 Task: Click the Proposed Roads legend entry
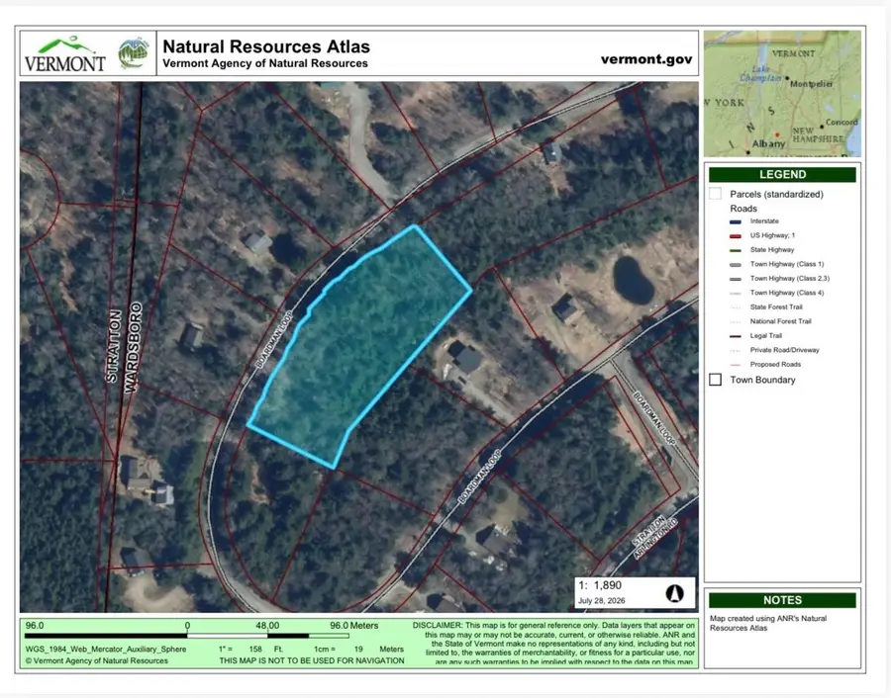tap(775, 364)
